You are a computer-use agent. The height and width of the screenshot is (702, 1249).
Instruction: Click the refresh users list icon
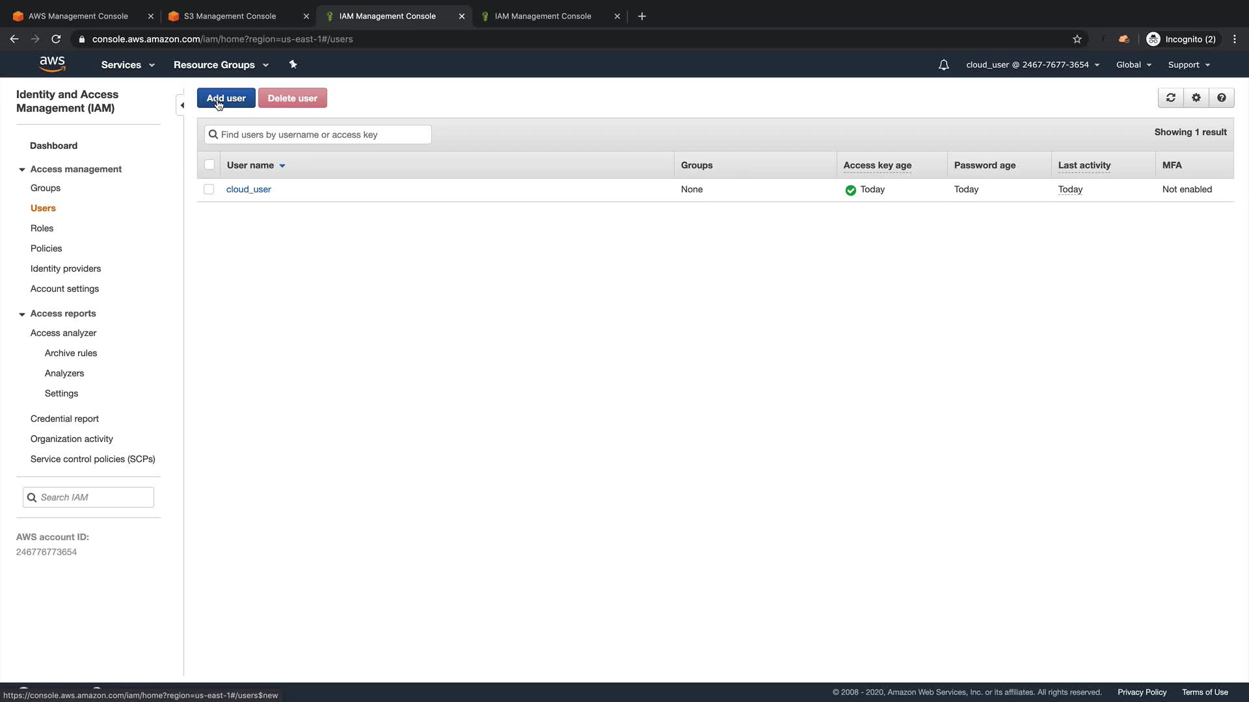[x=1170, y=97]
